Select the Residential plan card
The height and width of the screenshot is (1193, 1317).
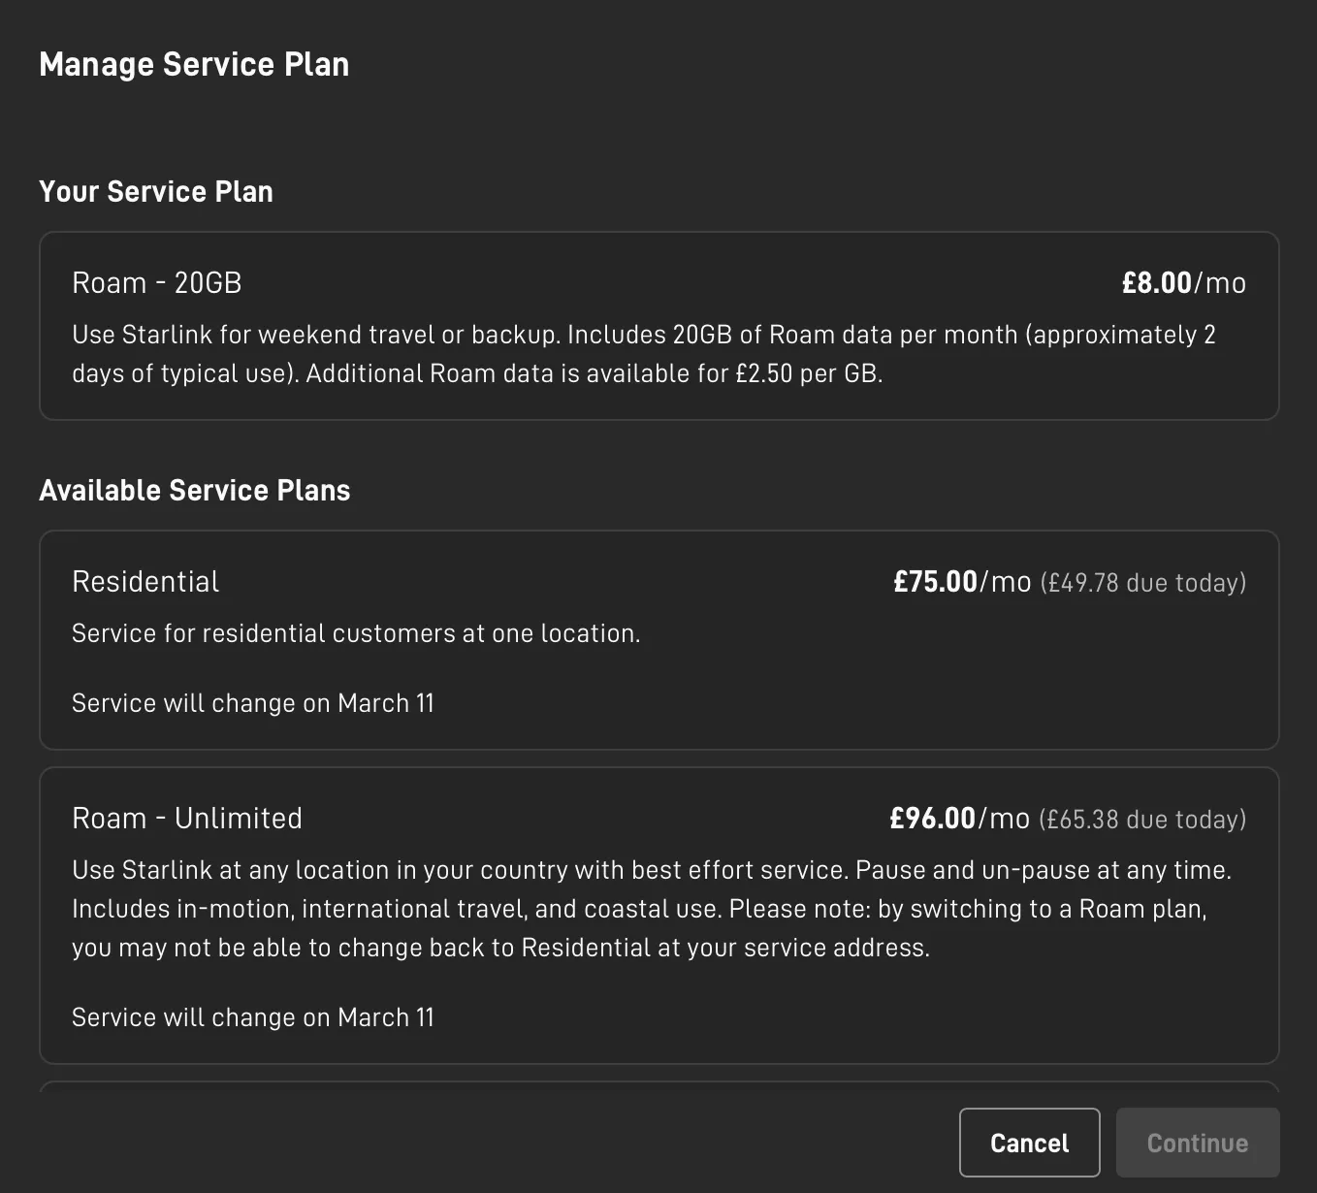tap(659, 640)
